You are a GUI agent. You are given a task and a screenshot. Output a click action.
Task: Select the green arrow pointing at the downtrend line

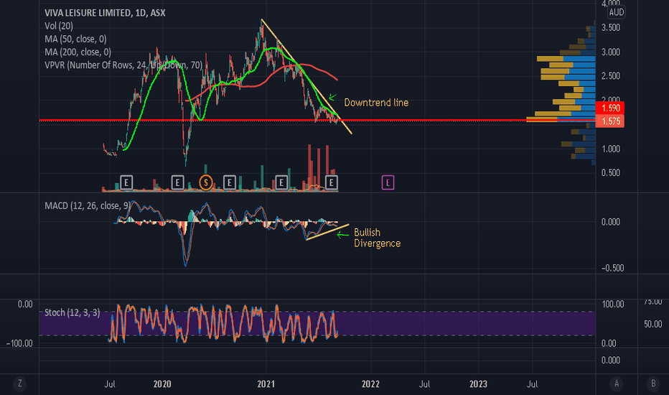pos(333,98)
